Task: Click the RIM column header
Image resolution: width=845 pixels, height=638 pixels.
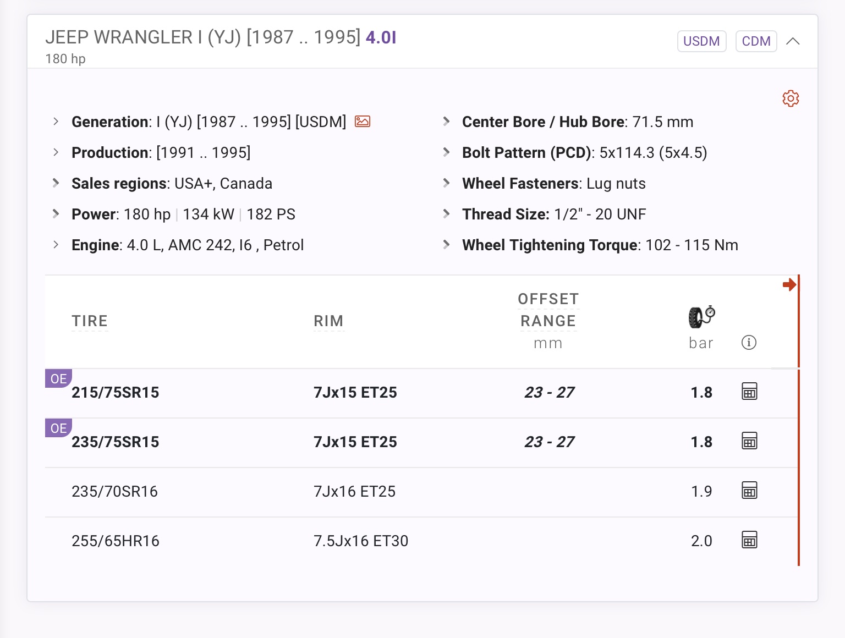Action: tap(328, 321)
